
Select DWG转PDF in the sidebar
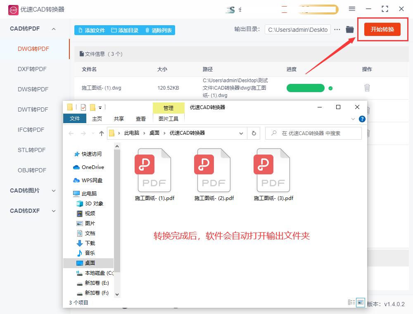(33, 49)
